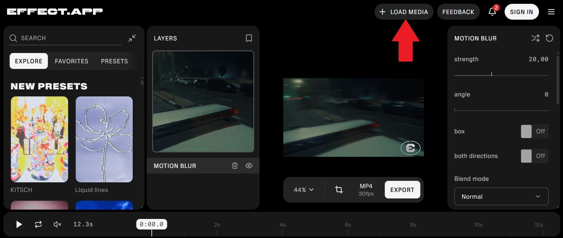
Task: Select the Motion Blur layer row
Action: (x=203, y=166)
